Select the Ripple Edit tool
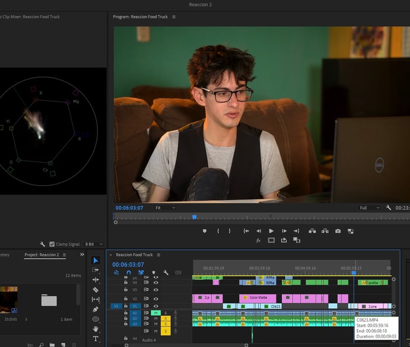 point(96,280)
